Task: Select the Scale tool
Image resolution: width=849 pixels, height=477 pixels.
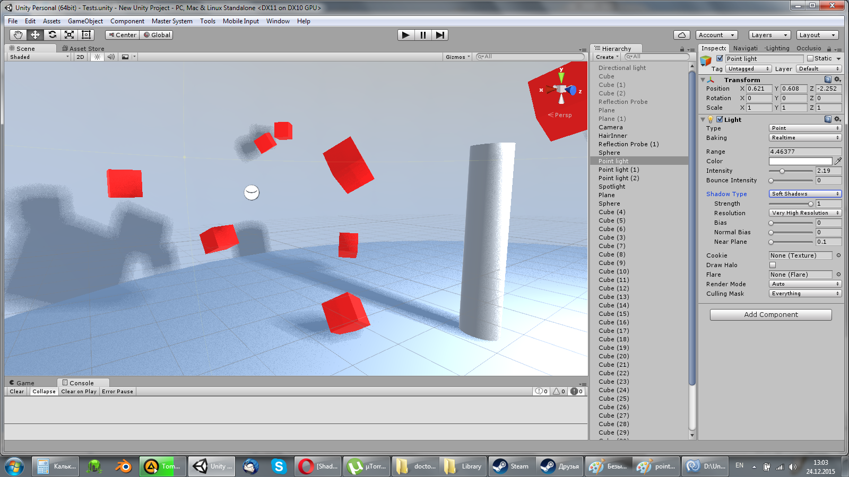Action: click(x=69, y=35)
